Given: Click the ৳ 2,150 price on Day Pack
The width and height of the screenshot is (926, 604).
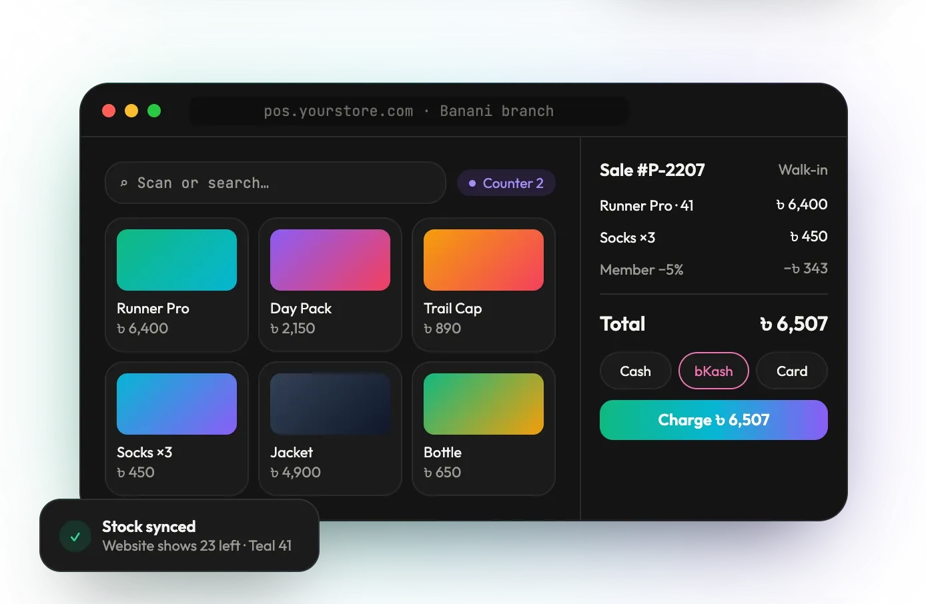Looking at the screenshot, I should [292, 328].
